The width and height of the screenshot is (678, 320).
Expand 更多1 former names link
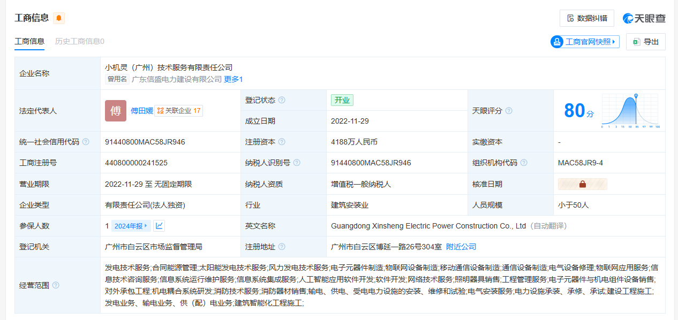[x=233, y=79]
